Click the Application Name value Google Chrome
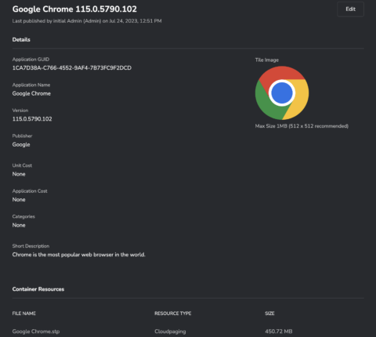The width and height of the screenshot is (376, 337). tap(31, 93)
